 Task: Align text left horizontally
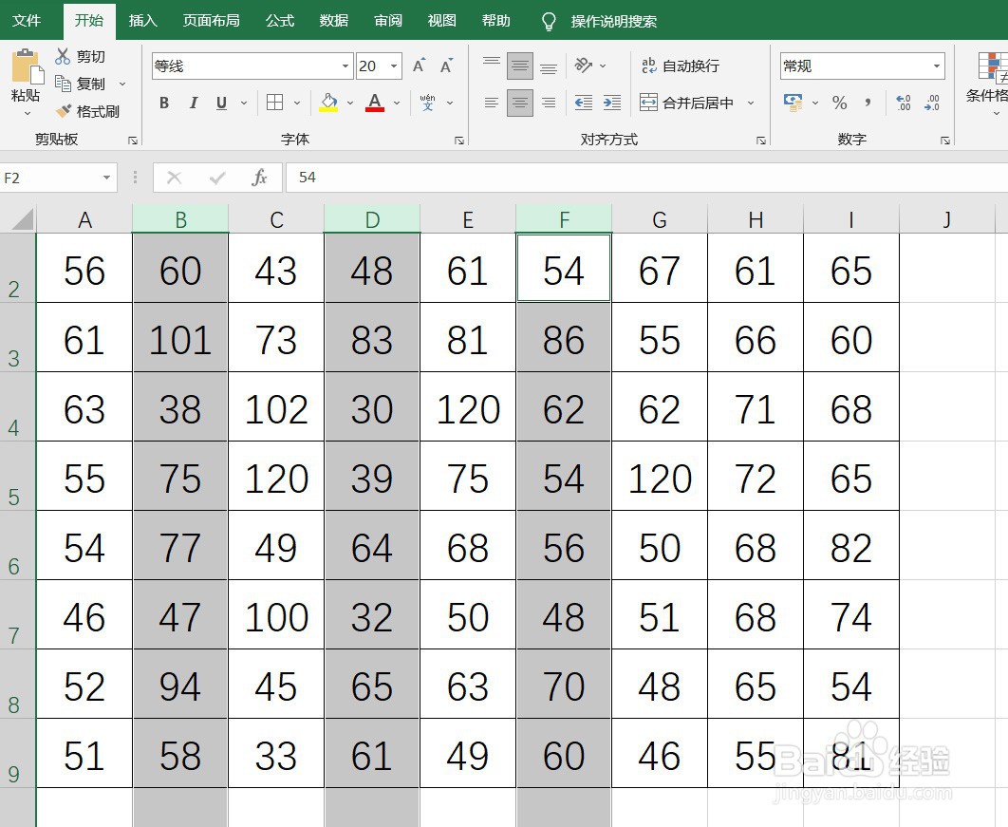click(x=491, y=103)
